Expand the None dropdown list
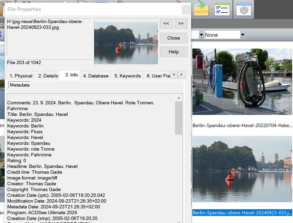Viewport: 293px width, 223px height. (243, 35)
